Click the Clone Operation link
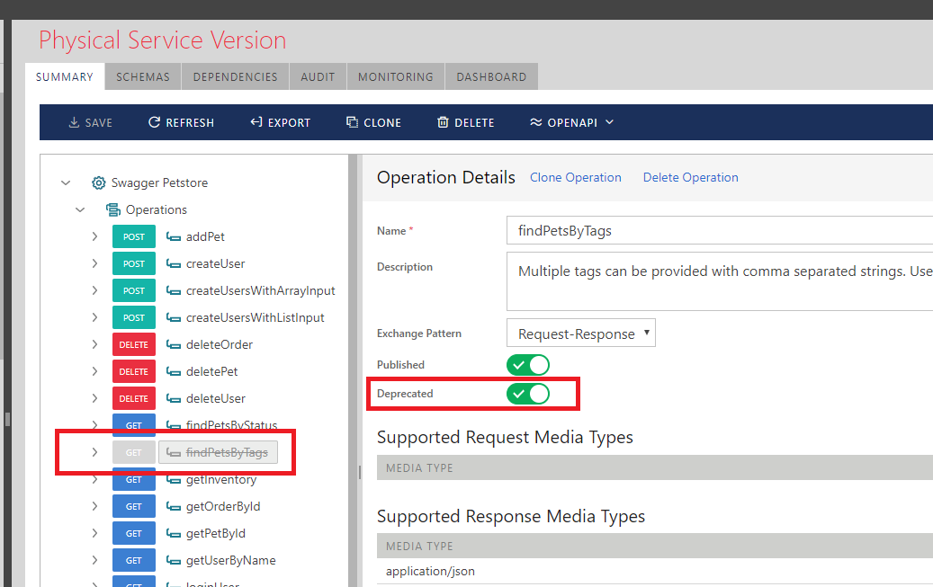Viewport: 933px width, 587px height. (575, 177)
